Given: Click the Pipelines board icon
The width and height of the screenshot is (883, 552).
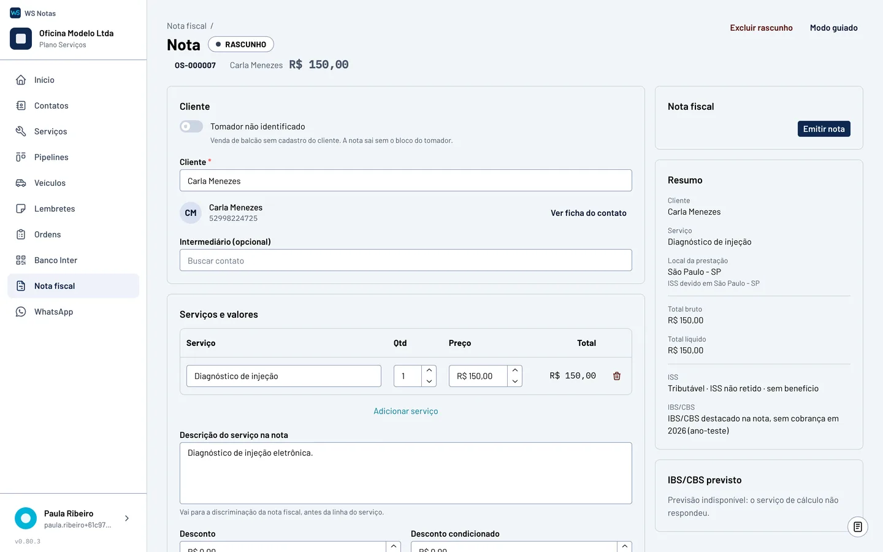Looking at the screenshot, I should [x=21, y=157].
